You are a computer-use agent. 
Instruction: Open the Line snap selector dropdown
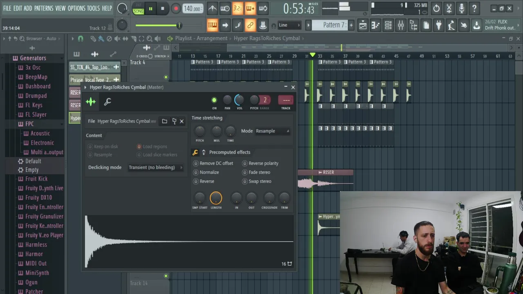coord(289,25)
